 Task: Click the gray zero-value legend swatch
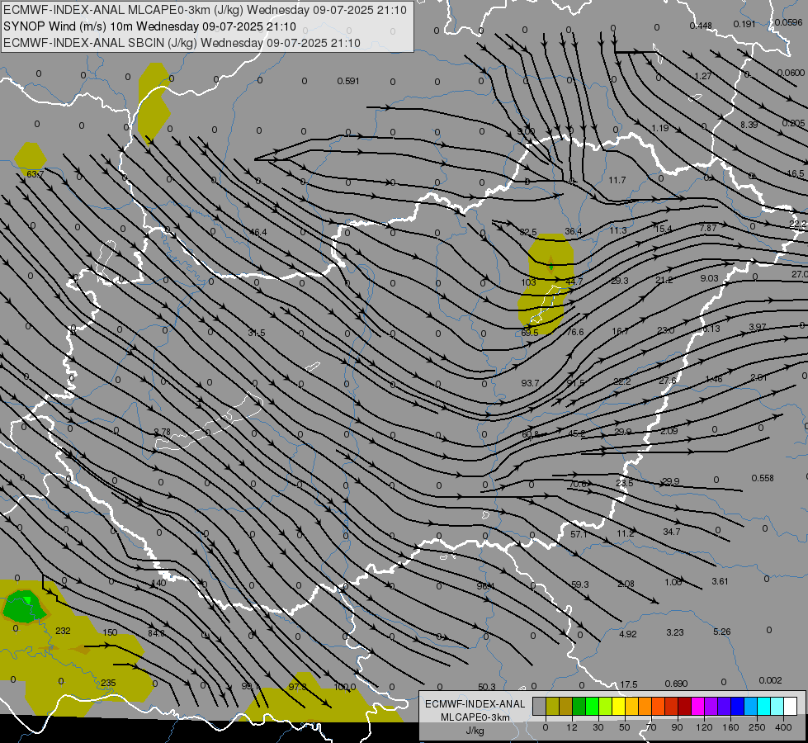pos(539,707)
